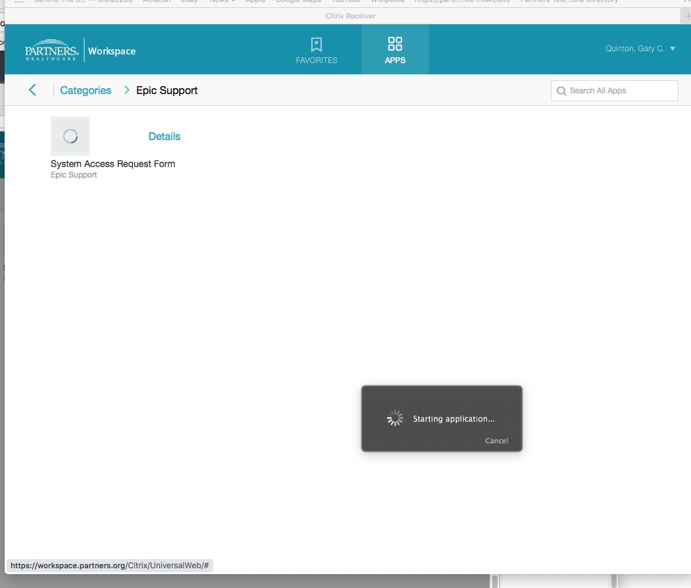
Task: Click the Citrix Receiver tab title
Action: coord(350,16)
